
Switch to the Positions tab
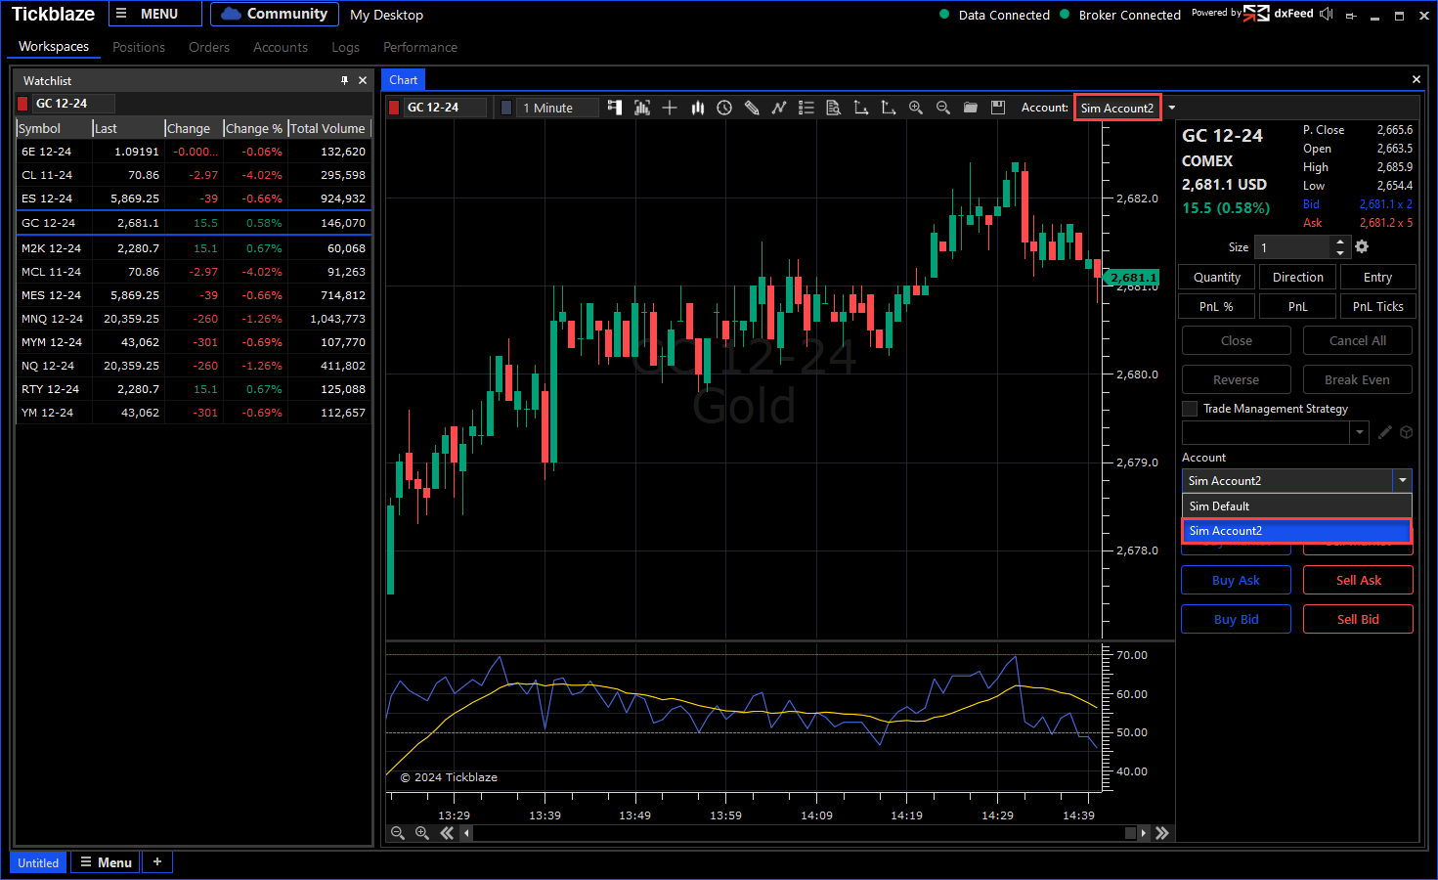(139, 47)
